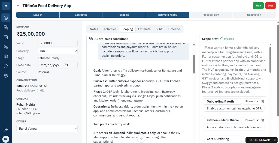Screen dimensions: 279x143
Task: Open the deals dollar icon in sidebar
Action: pyautogui.click(x=6, y=18)
